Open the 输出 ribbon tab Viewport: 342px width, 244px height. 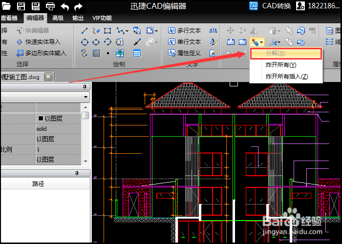pos(78,18)
